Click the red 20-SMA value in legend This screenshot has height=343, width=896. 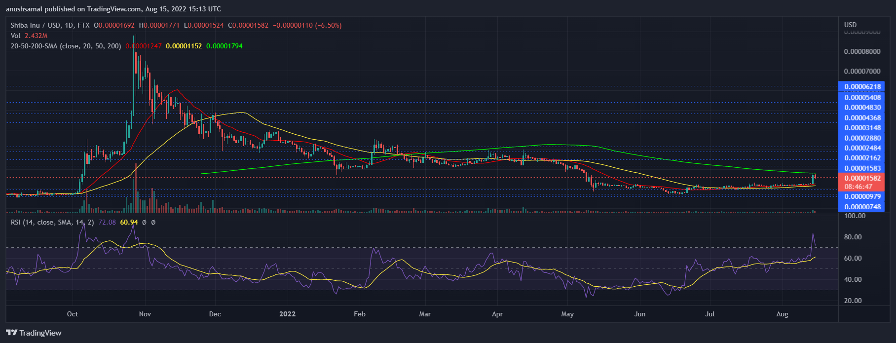144,46
